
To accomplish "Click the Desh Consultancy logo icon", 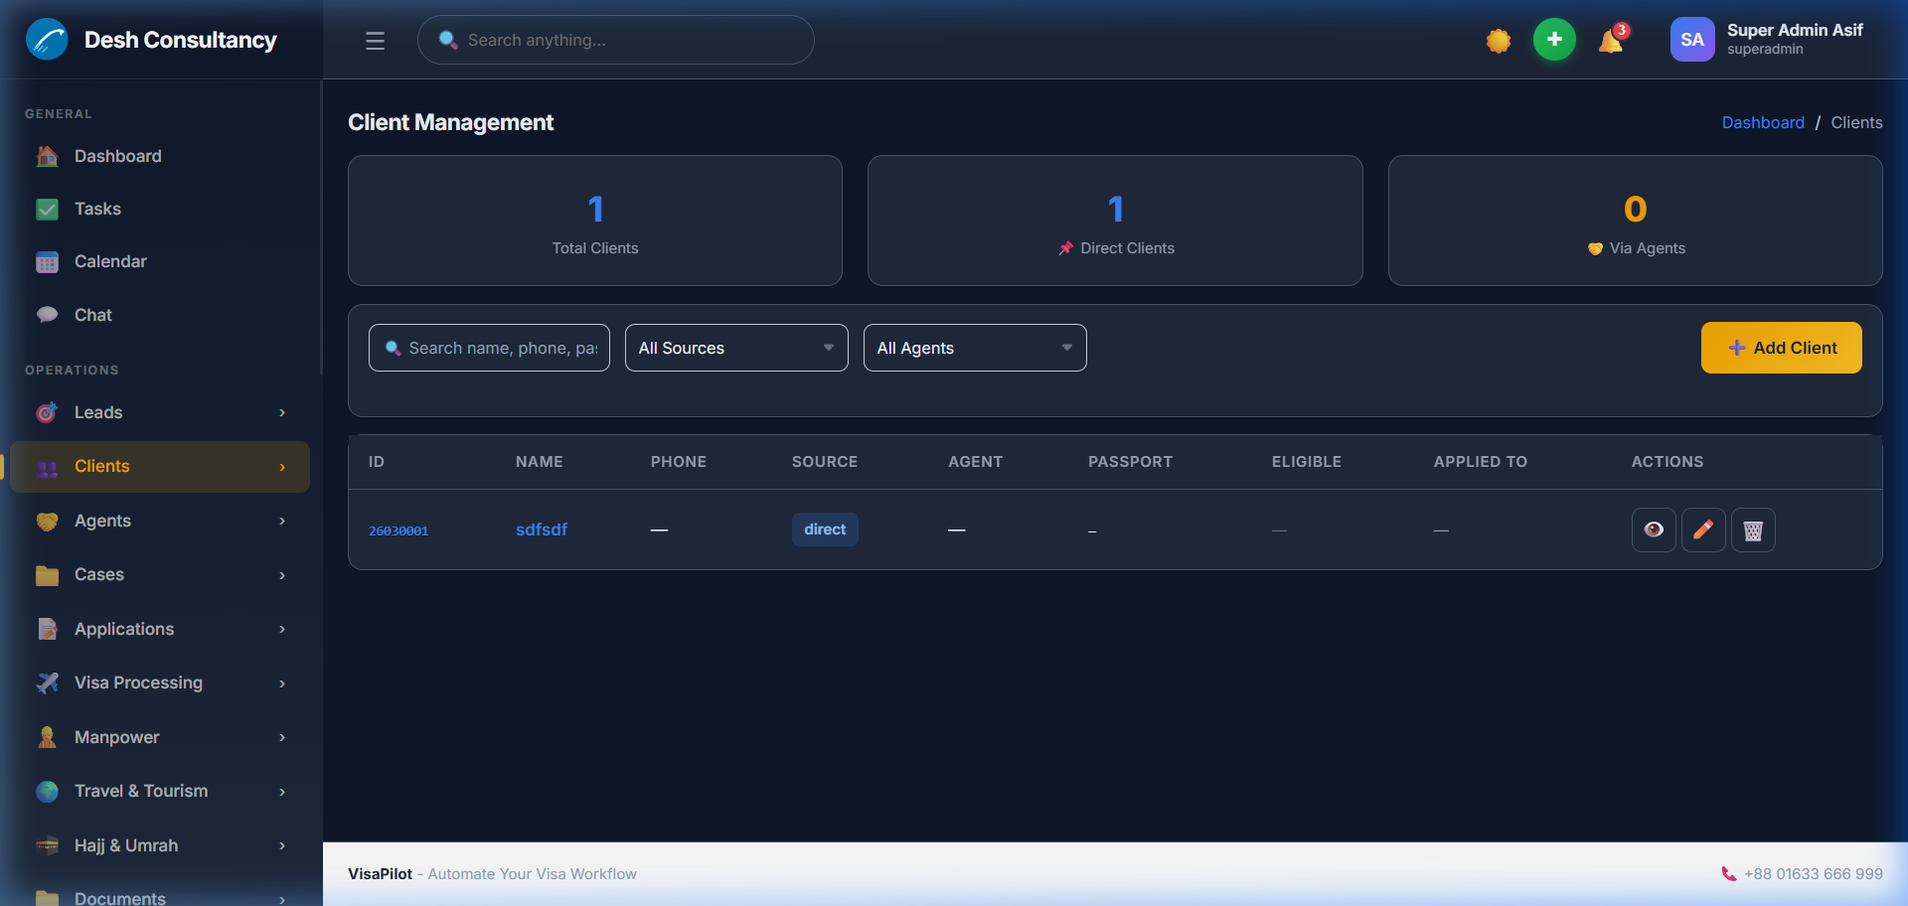I will point(47,40).
